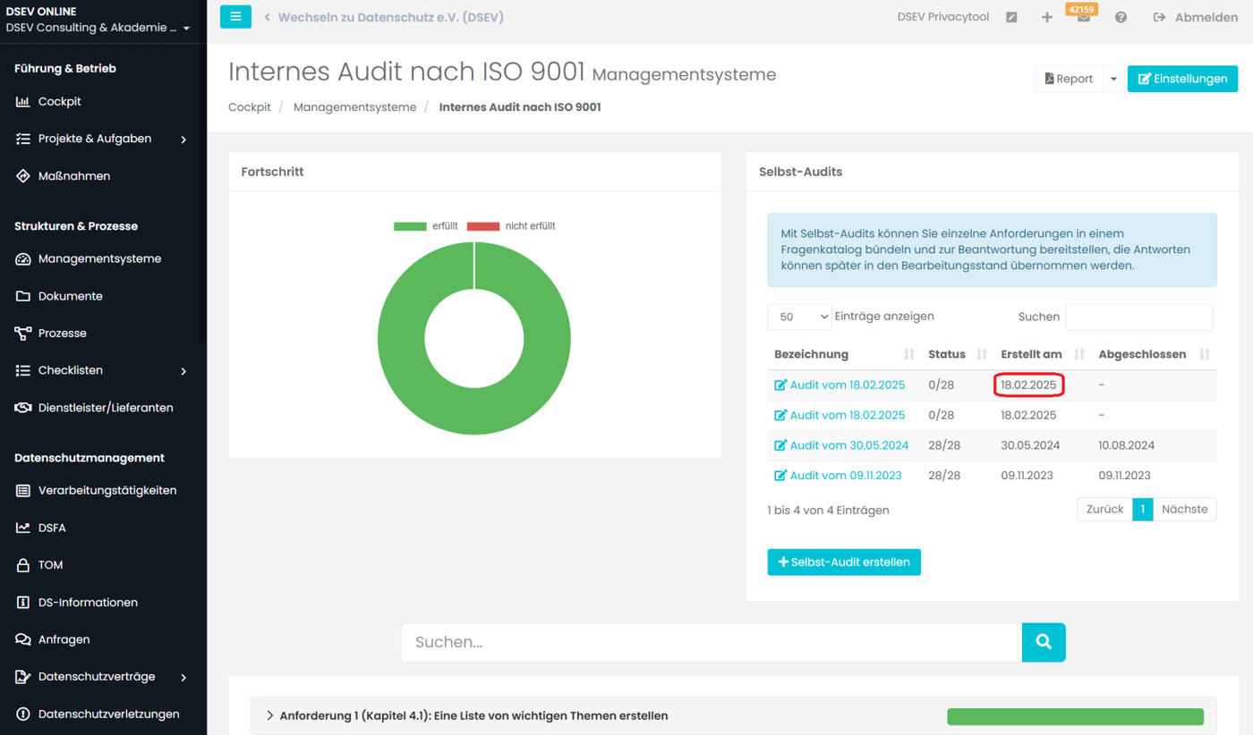Open the entries-per-page dropdown showing 50

pos(799,317)
